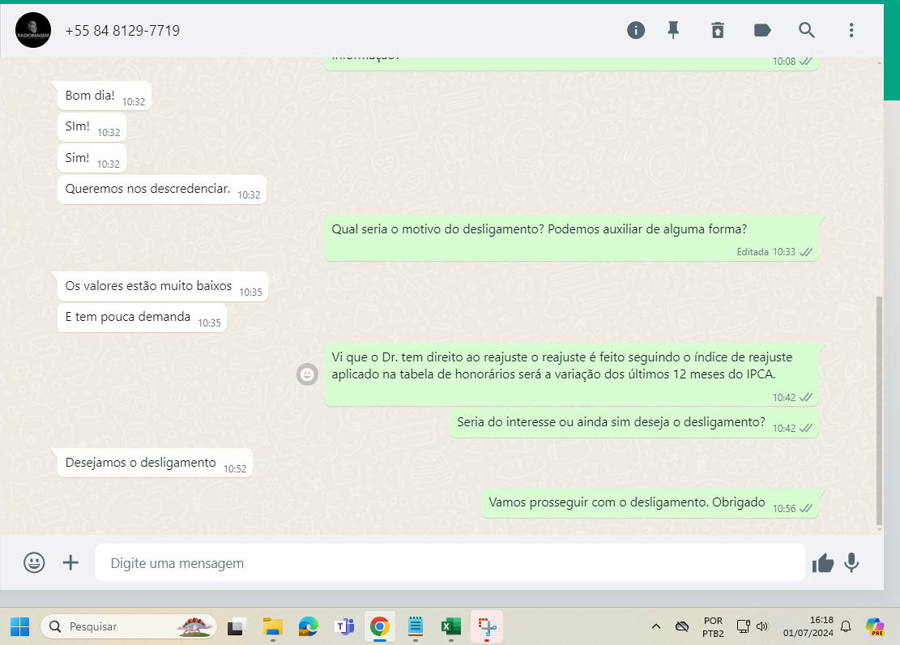This screenshot has width=900, height=645.
Task: Open File Explorer from the taskbar
Action: pos(273,626)
